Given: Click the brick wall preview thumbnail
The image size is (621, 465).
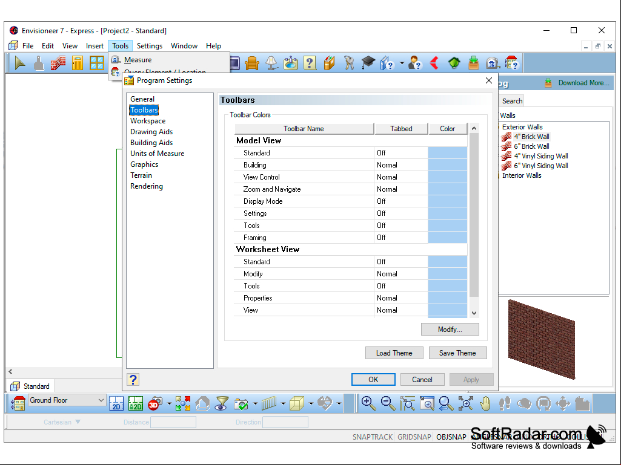Looking at the screenshot, I should pos(542,339).
